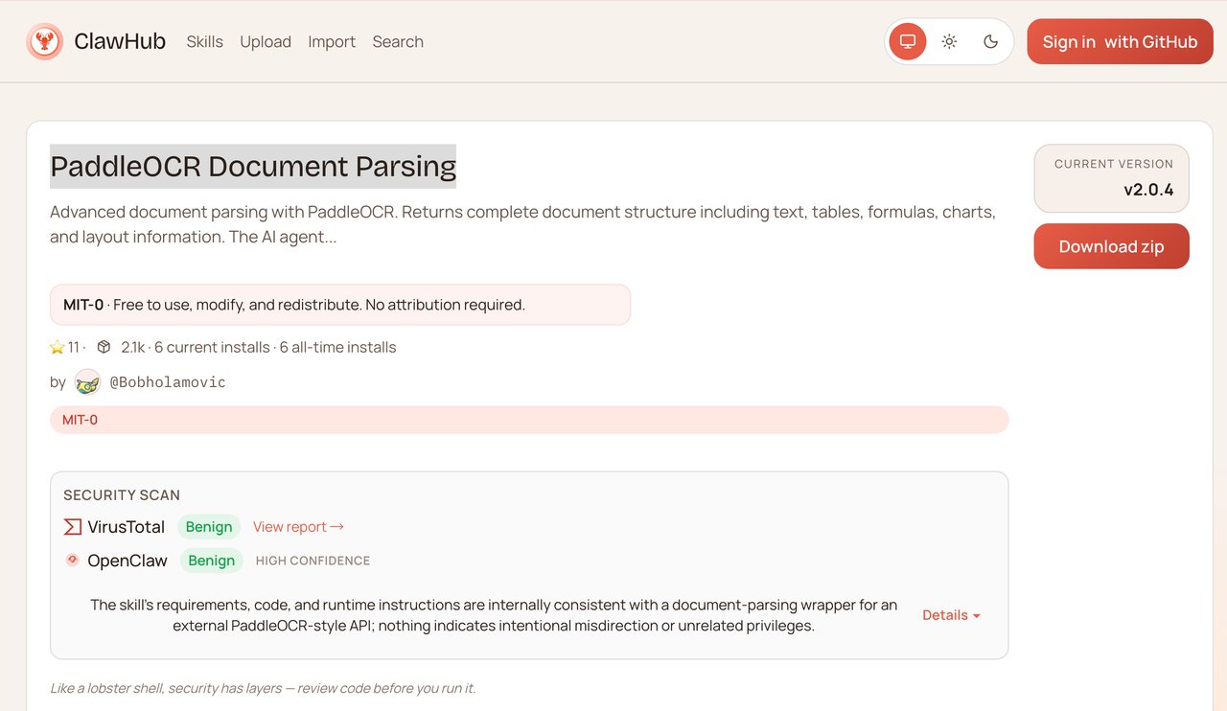Switch to light theme sun icon
This screenshot has width=1227, height=711.
pos(949,41)
